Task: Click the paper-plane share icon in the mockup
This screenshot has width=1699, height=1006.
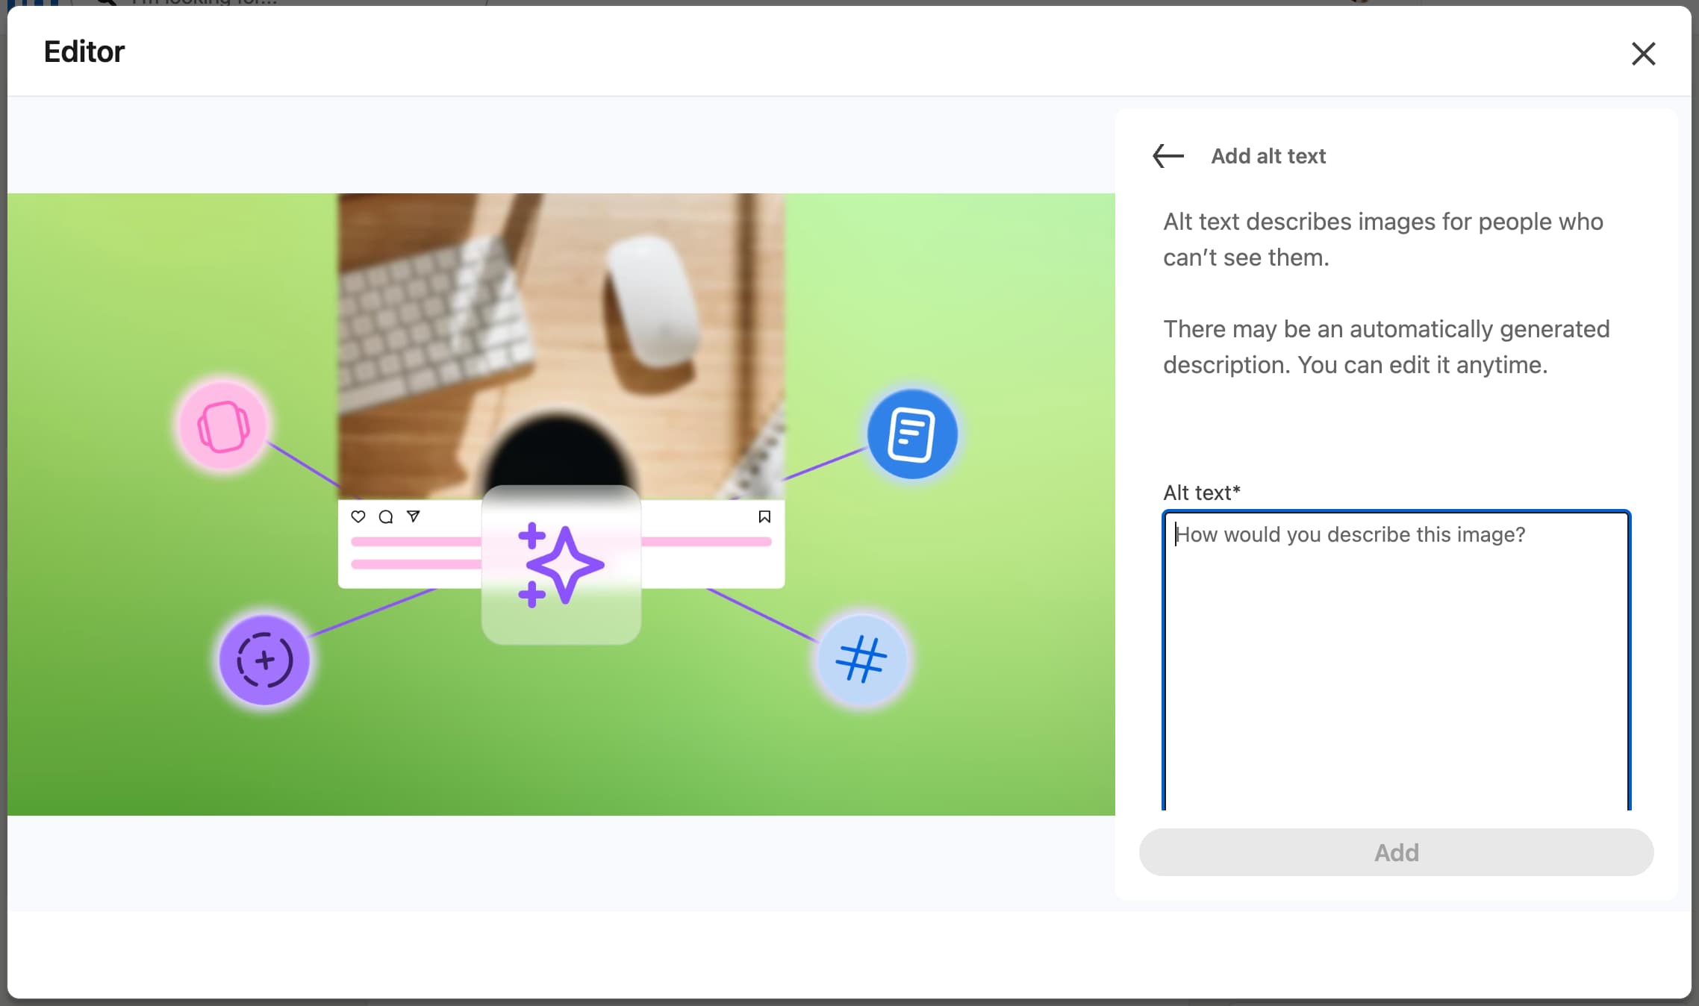Action: pos(414,516)
